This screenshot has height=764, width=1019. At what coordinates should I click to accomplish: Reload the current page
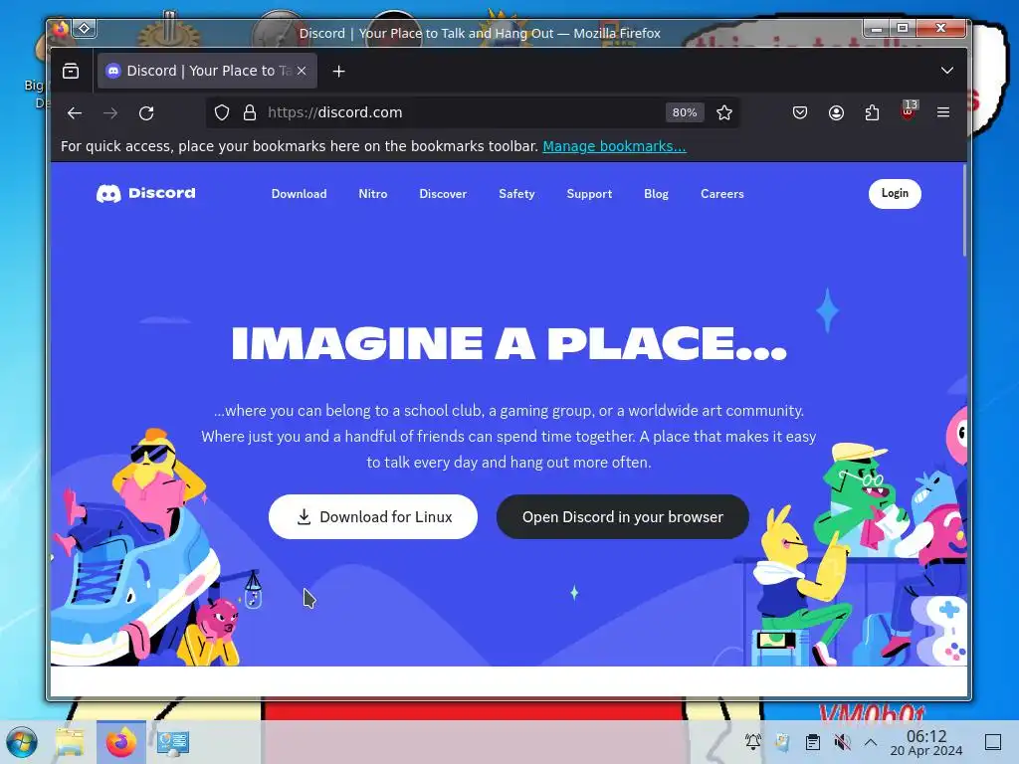click(146, 113)
